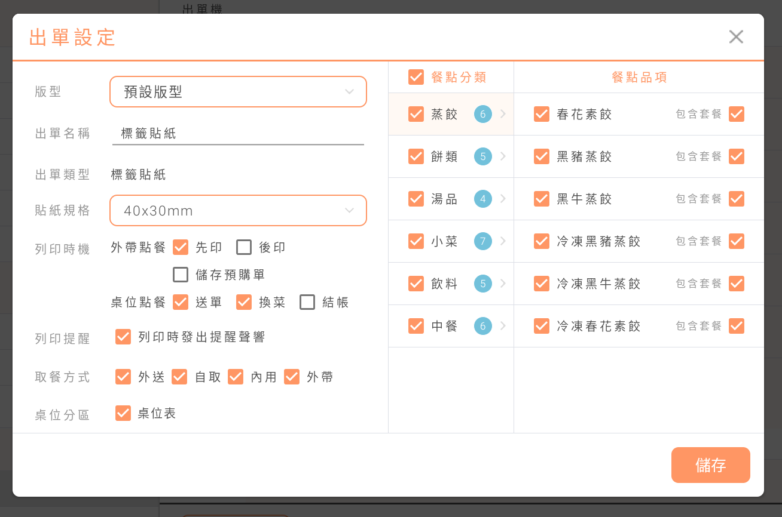Uncheck the 黑豬蒸餃 item checkbox
Screen dimensions: 782x517
542,156
